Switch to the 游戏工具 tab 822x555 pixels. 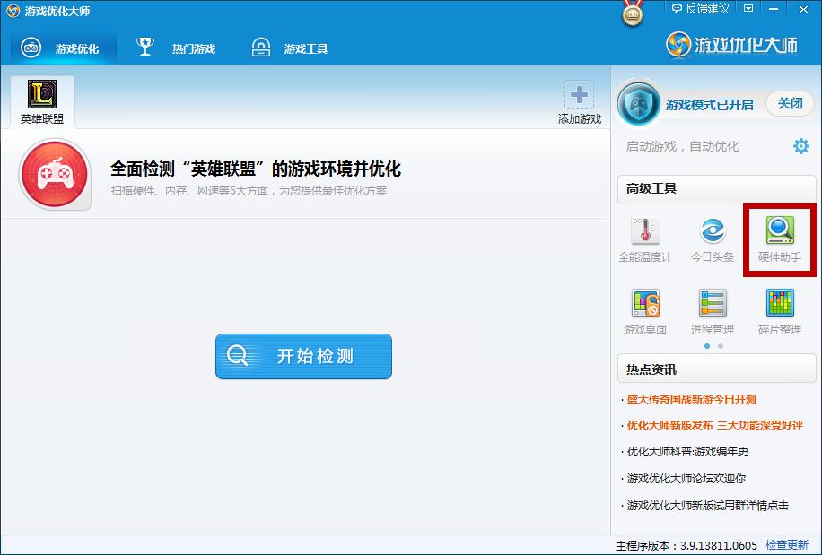[289, 48]
